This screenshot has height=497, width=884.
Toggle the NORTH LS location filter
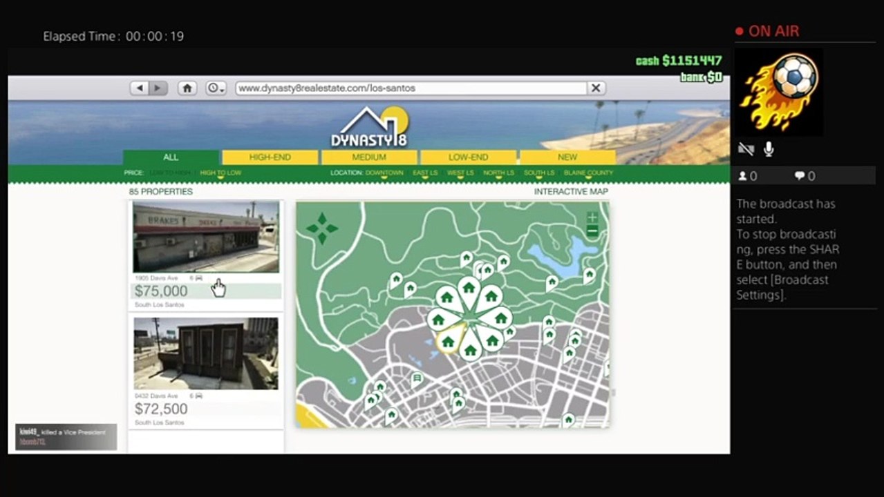pos(499,173)
